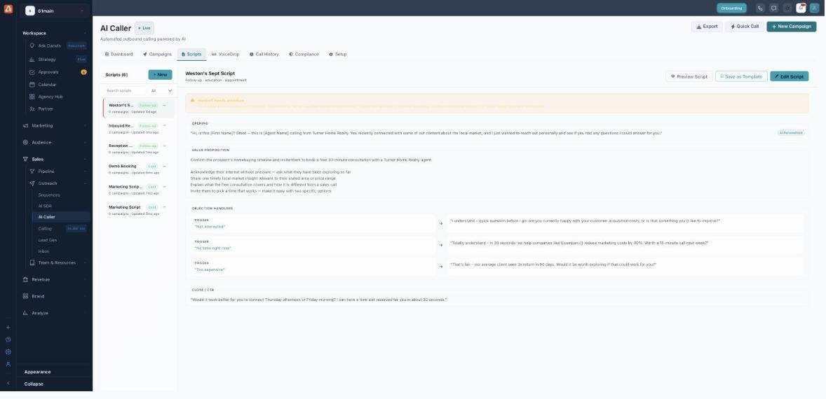Open the notifications bell icon
Screen dimensions: 826x399
(x=801, y=8)
